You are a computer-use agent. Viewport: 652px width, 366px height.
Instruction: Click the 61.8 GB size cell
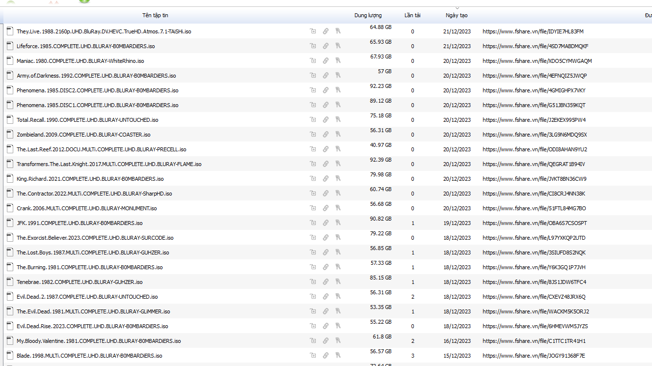[x=382, y=337]
